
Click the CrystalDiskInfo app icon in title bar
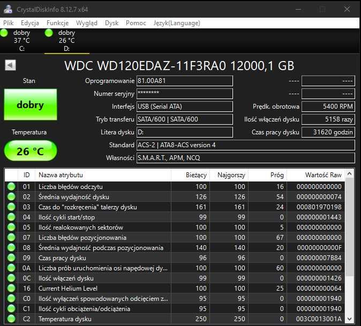point(8,9)
